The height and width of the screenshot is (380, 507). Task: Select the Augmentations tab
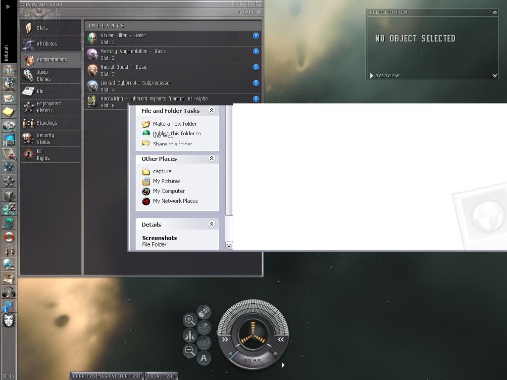[51, 59]
